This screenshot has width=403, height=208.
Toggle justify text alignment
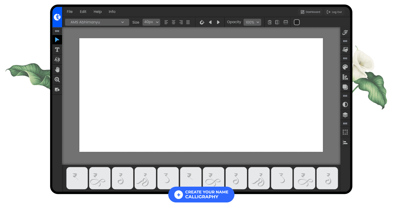point(188,22)
